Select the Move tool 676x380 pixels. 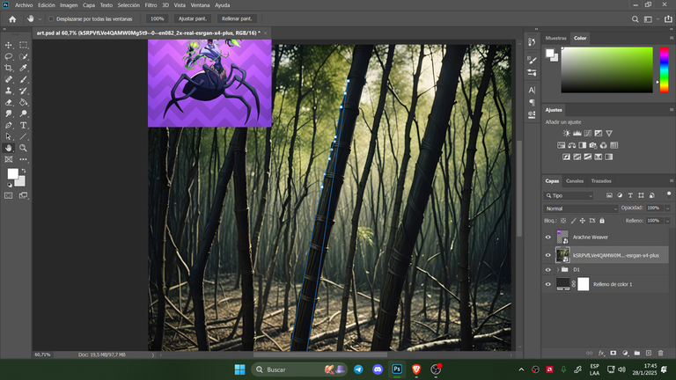click(9, 45)
